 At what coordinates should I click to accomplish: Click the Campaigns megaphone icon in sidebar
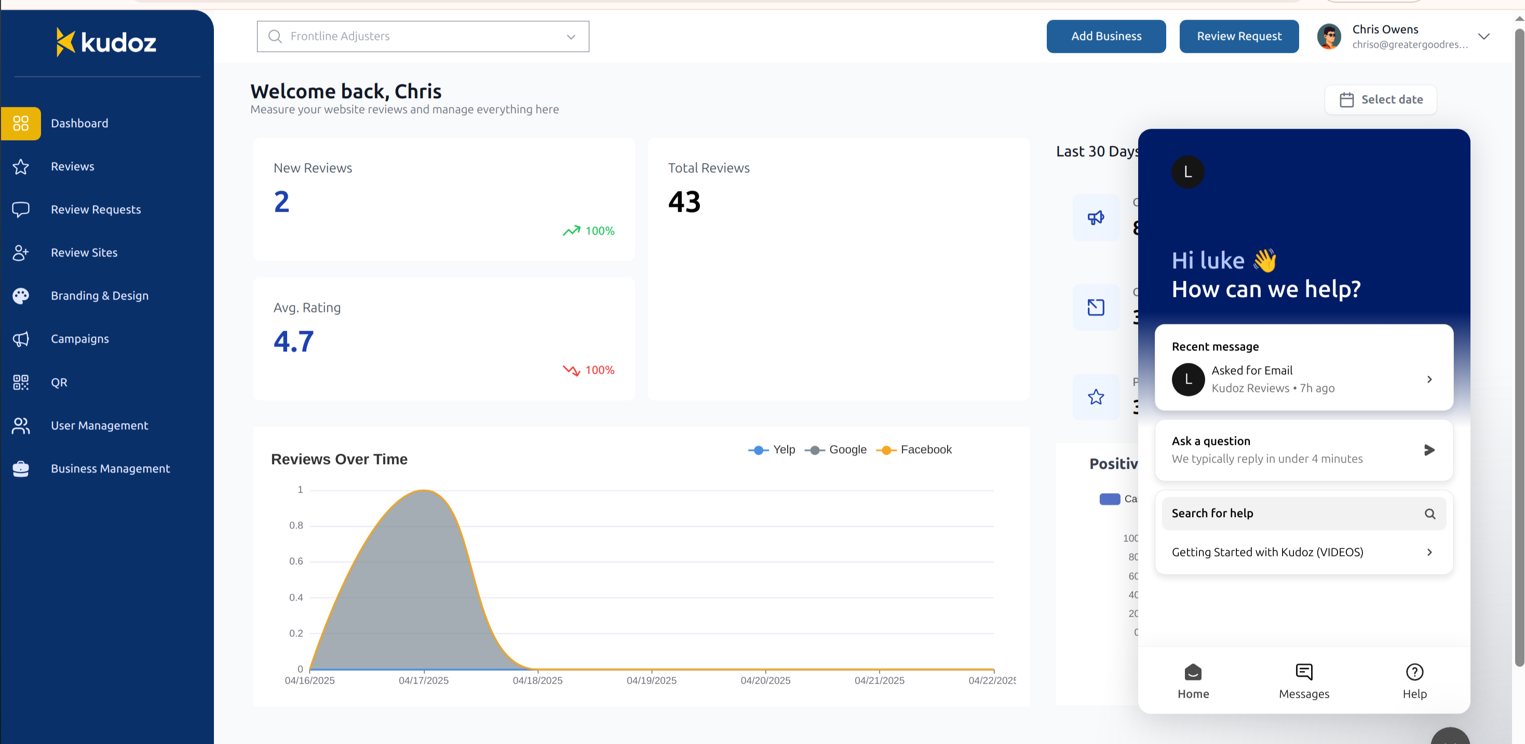click(21, 339)
